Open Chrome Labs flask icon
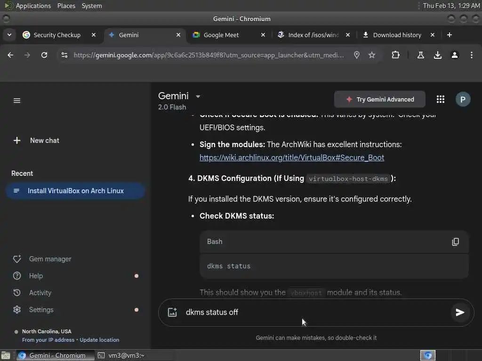The image size is (482, 361). (421, 55)
